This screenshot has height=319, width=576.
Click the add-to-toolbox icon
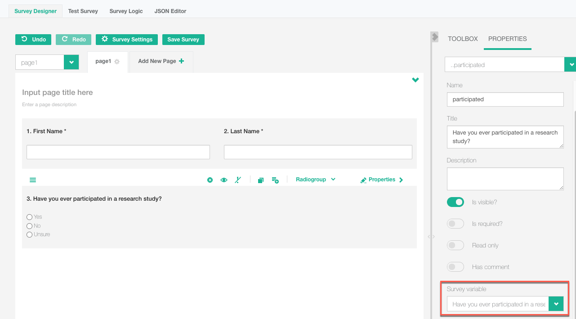[x=275, y=180]
